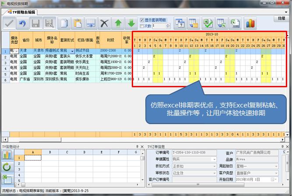Click the save floppy disk icon
The height and width of the screenshot is (196, 292).
(x=36, y=23)
